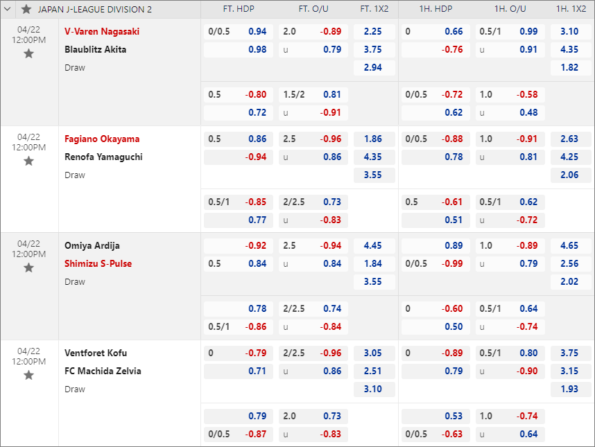Open the Omiya Ardija team name
The image size is (595, 447).
(92, 246)
